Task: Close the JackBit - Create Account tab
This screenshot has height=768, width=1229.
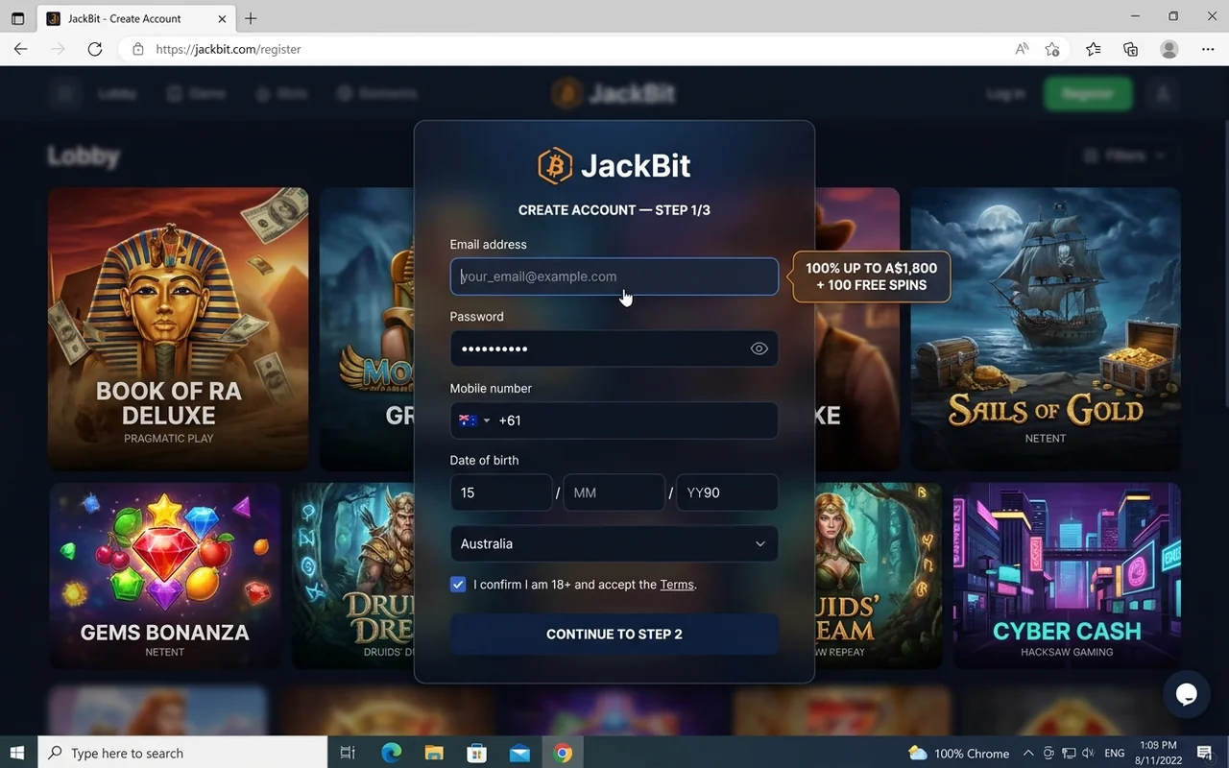Action: point(223,18)
